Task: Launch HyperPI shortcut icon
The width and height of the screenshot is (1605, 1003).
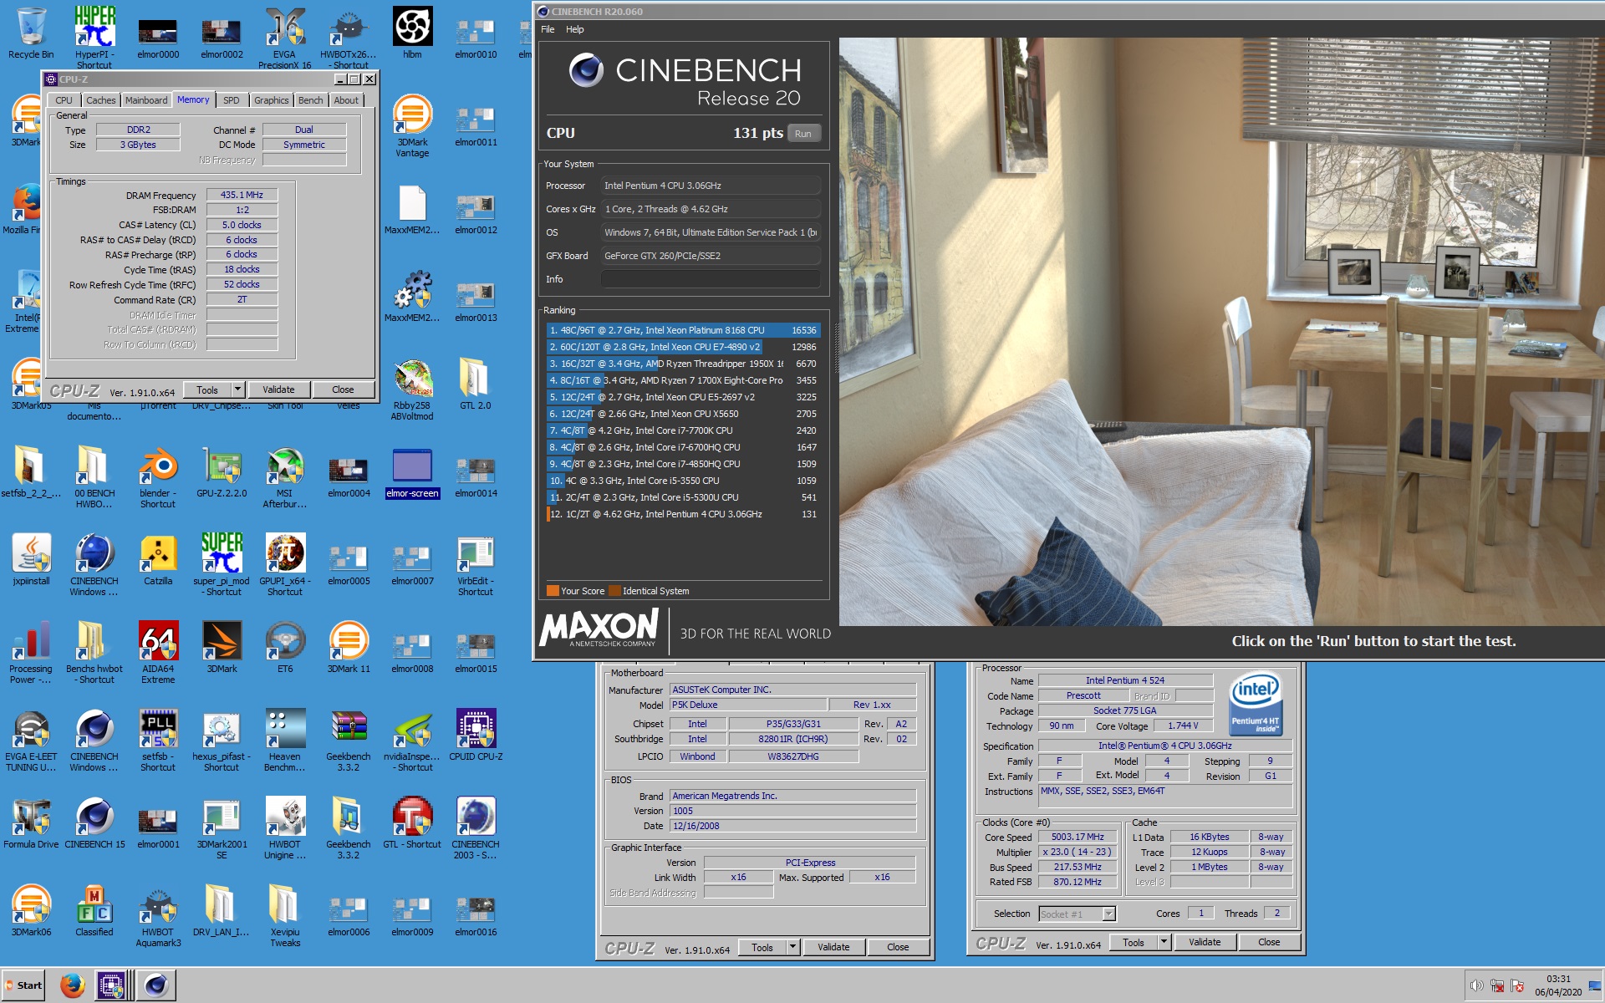Action: coord(94,38)
